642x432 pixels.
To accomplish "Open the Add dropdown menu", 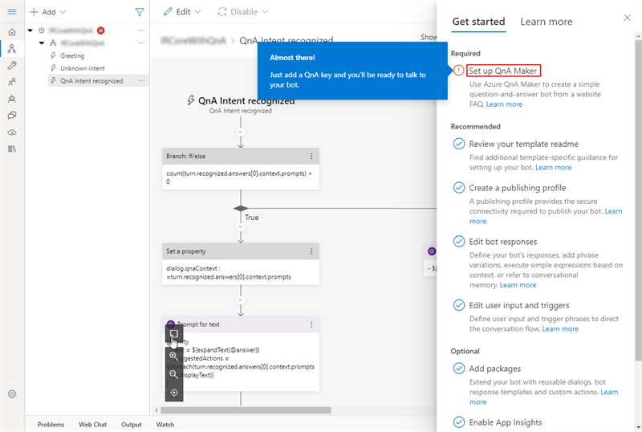I will (x=48, y=12).
